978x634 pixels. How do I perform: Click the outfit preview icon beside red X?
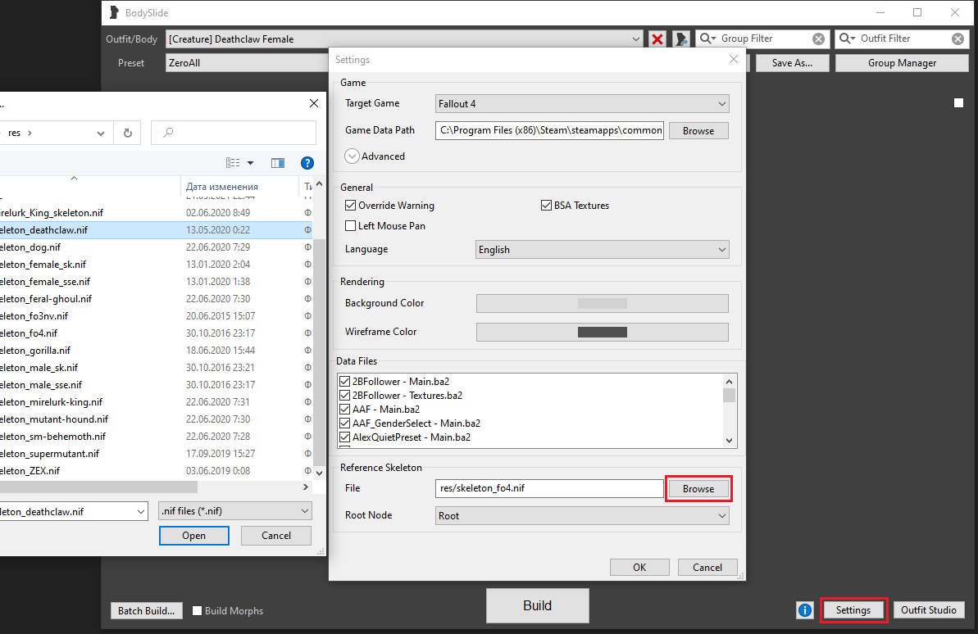pyautogui.click(x=680, y=39)
